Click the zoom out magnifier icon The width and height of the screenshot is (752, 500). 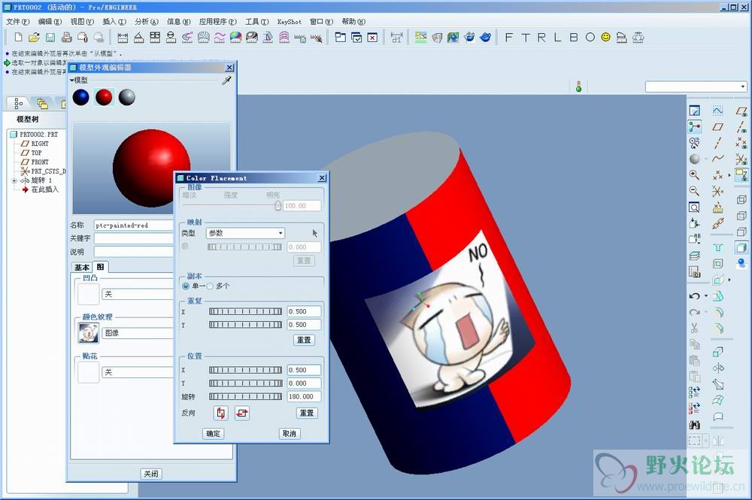point(694,191)
